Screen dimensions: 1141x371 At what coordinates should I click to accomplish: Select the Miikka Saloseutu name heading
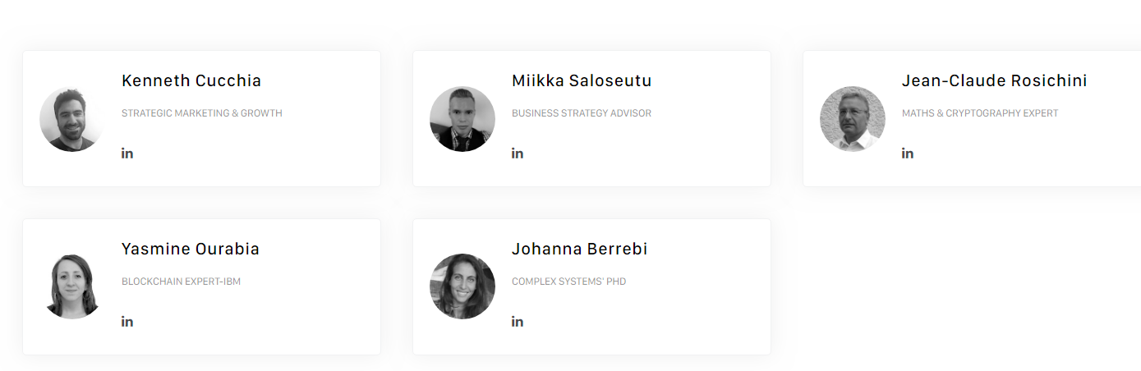point(582,80)
